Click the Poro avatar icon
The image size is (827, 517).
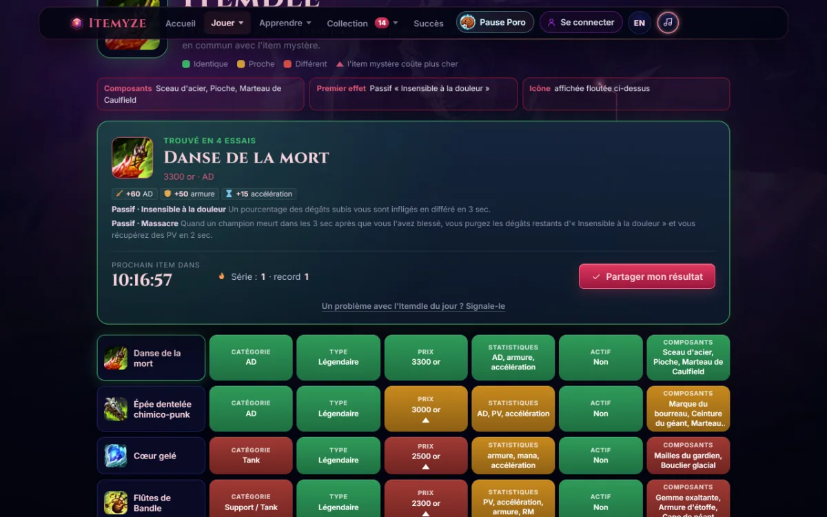coord(467,23)
